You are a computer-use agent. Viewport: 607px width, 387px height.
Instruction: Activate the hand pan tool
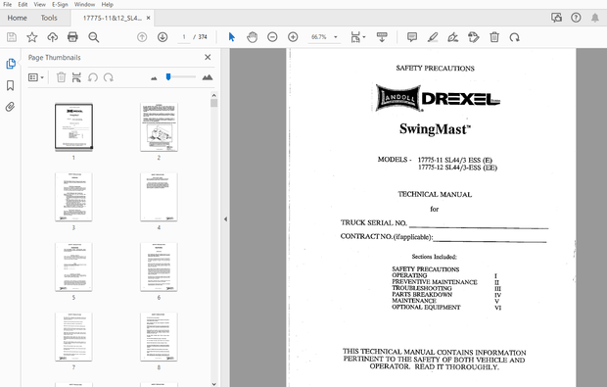(252, 37)
